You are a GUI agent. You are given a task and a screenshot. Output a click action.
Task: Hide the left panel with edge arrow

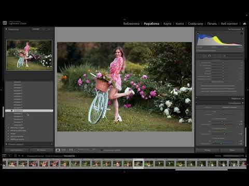[x=1, y=90]
